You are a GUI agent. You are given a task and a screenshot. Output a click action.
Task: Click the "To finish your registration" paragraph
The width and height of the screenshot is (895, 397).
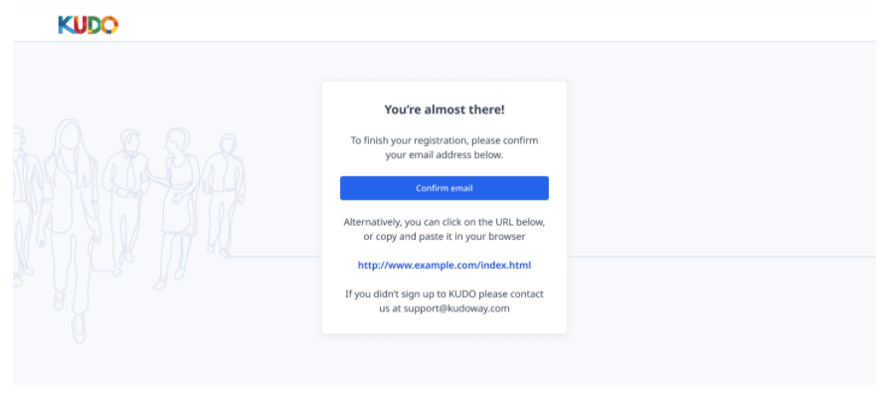[x=445, y=147]
